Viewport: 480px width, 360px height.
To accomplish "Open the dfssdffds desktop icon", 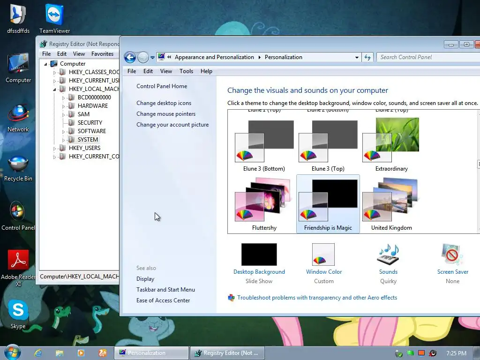I will [x=18, y=18].
